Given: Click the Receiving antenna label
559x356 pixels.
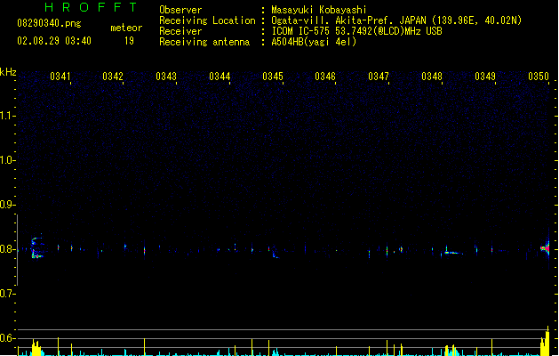Looking at the screenshot, I should 204,42.
